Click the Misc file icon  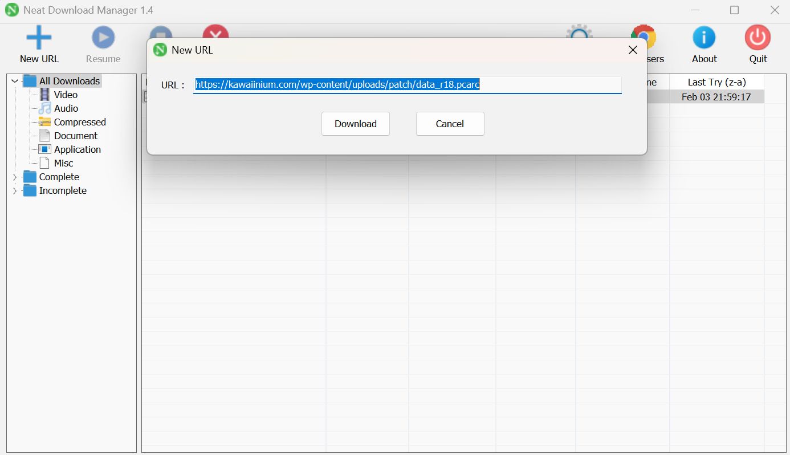pos(44,163)
